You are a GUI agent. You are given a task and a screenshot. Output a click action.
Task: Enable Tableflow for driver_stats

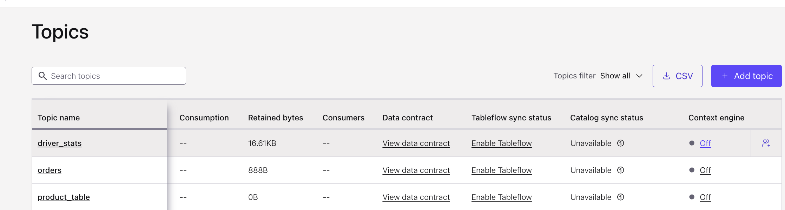[x=502, y=143]
